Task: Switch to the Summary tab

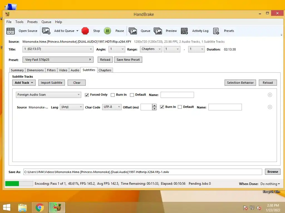Action: [17, 70]
